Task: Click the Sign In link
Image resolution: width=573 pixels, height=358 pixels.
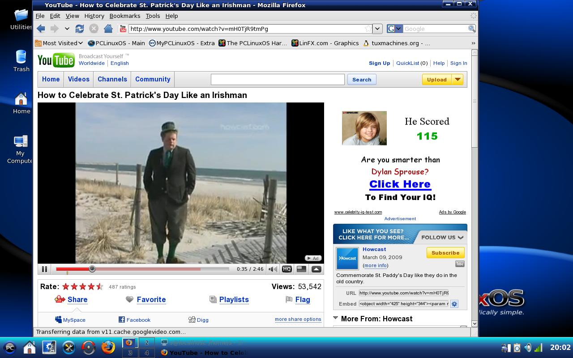Action: [458, 63]
